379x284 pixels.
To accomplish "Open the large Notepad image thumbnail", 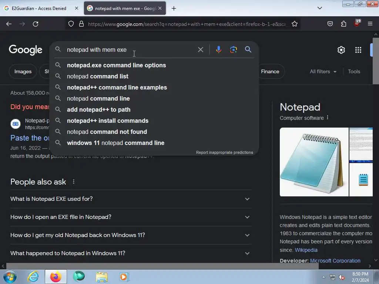I will (314, 162).
